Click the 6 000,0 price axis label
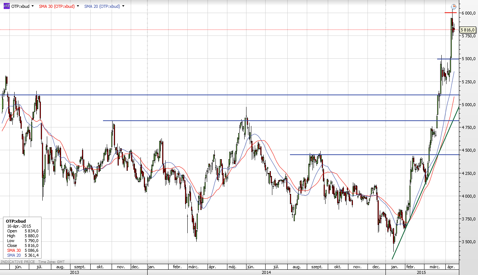478x275 pixels. click(468, 13)
